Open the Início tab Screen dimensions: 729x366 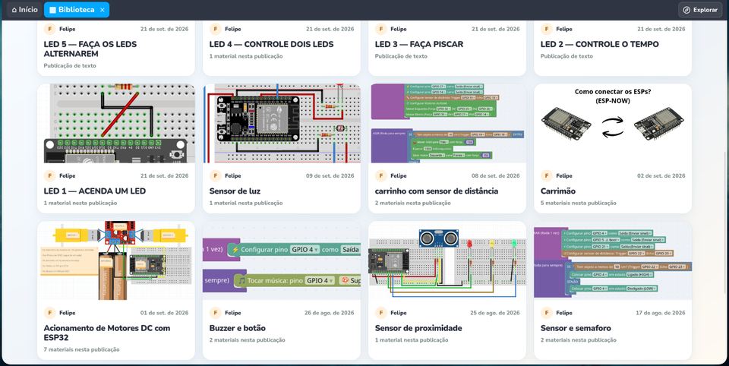click(24, 10)
